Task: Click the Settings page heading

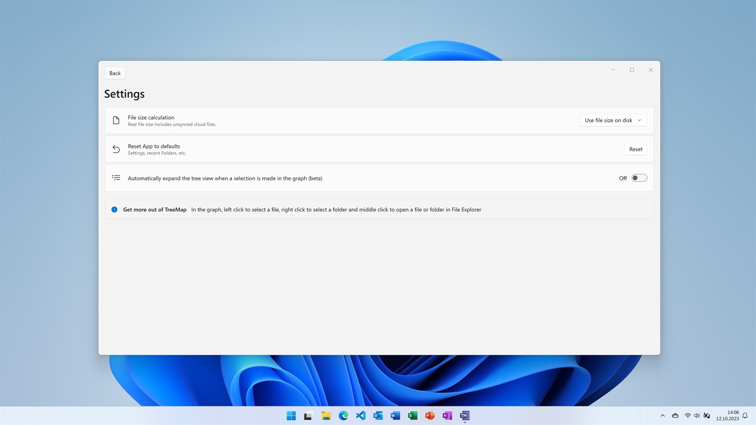Action: [124, 94]
